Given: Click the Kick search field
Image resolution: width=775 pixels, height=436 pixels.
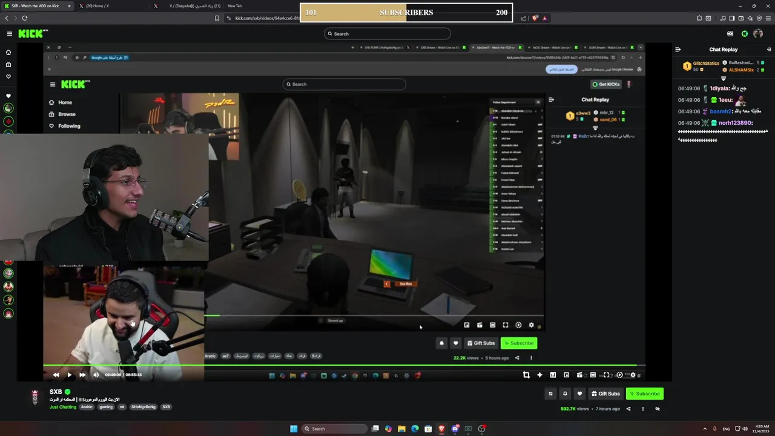Looking at the screenshot, I should tap(387, 34).
